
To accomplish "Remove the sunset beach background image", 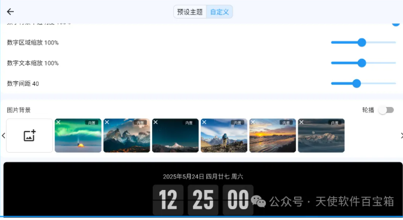I will point(253,122).
